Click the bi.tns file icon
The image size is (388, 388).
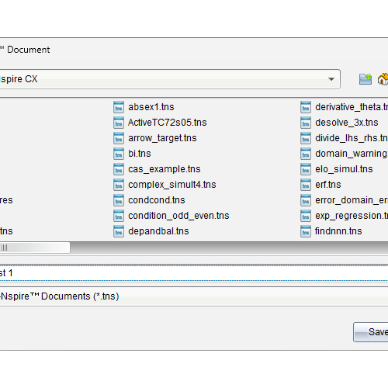tap(119, 154)
